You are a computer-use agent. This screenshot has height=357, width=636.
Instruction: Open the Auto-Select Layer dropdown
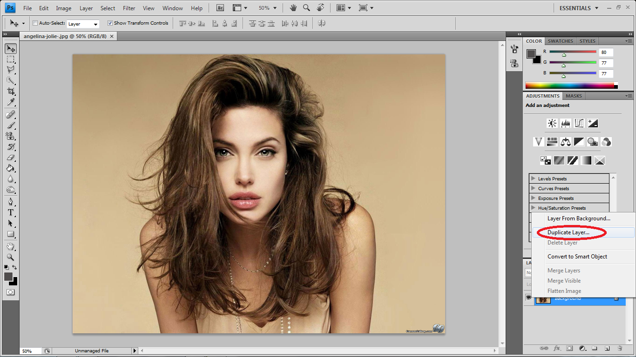[83, 24]
